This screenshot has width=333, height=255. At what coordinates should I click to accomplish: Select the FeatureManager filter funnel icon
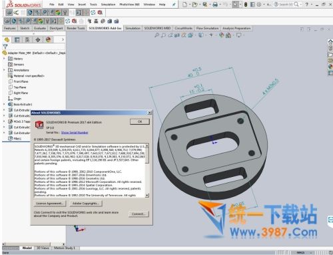[5, 47]
